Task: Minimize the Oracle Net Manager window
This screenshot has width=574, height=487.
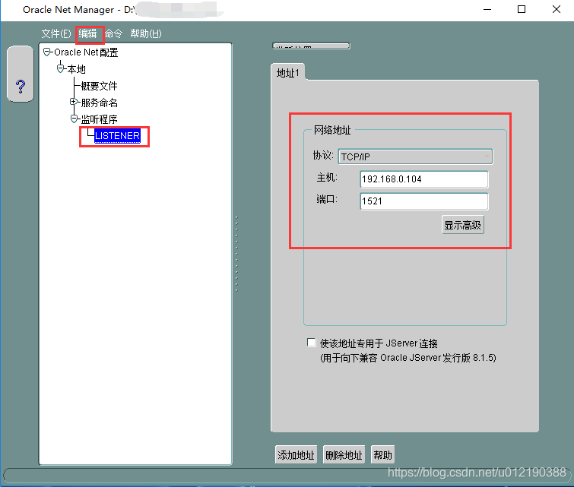Action: tap(487, 10)
